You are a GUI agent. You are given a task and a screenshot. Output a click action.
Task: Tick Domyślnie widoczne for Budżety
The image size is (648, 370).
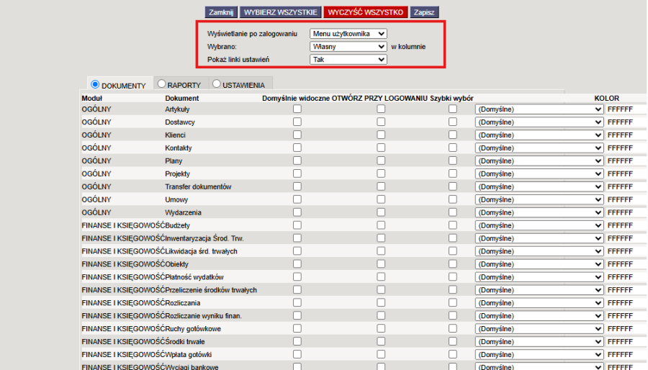(297, 225)
